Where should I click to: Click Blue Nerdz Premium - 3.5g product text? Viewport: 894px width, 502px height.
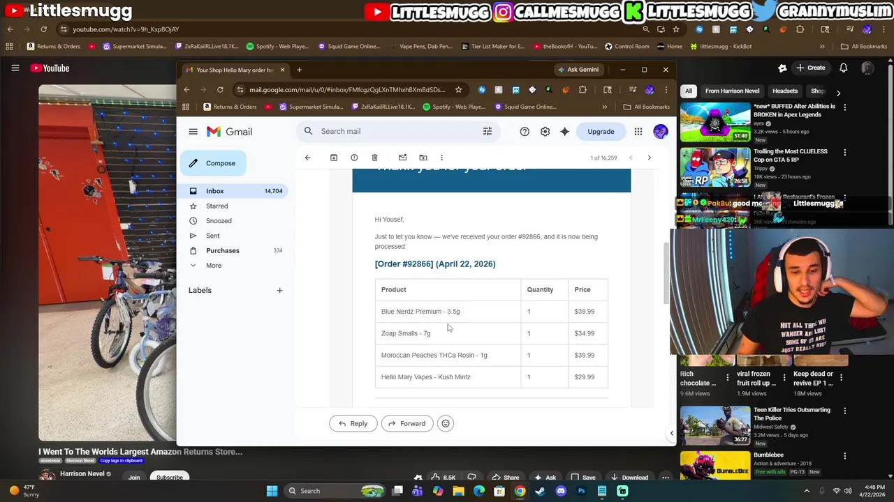(x=420, y=312)
